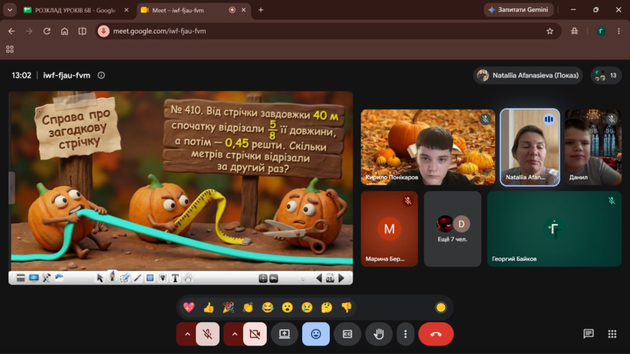Start screen presentation with the share-screen button
630x354 pixels.
tap(284, 334)
